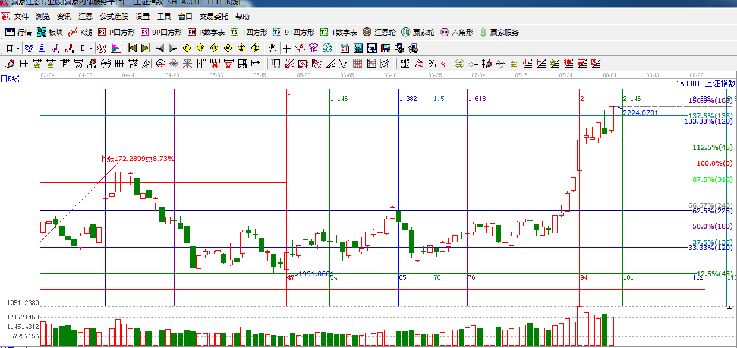Image resolution: width=737 pixels, height=348 pixels.
Task: Open the 六角形 hexagon tool
Action: (x=457, y=32)
